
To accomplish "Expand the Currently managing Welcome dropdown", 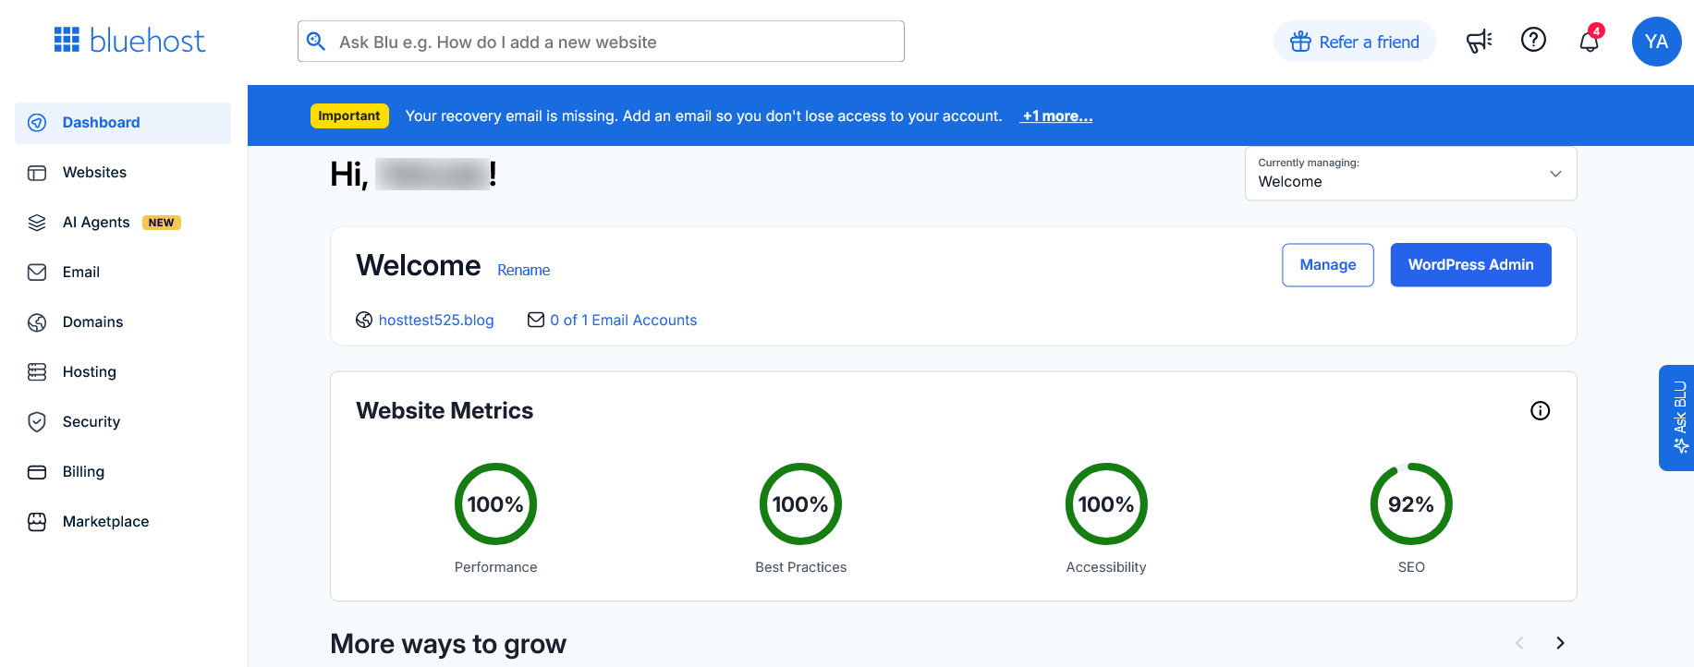I will tap(1410, 173).
